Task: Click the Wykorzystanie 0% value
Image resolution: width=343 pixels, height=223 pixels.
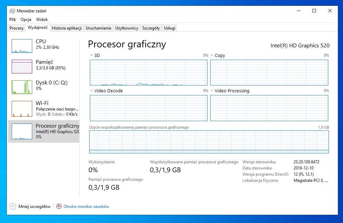Action: (x=93, y=170)
